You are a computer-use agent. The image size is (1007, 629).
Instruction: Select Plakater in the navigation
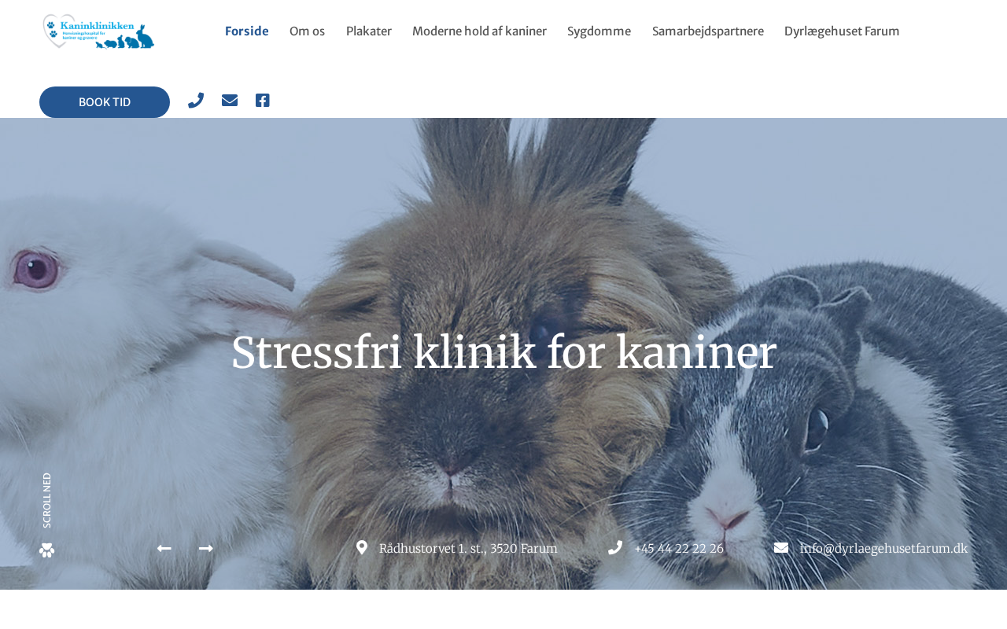[369, 31]
